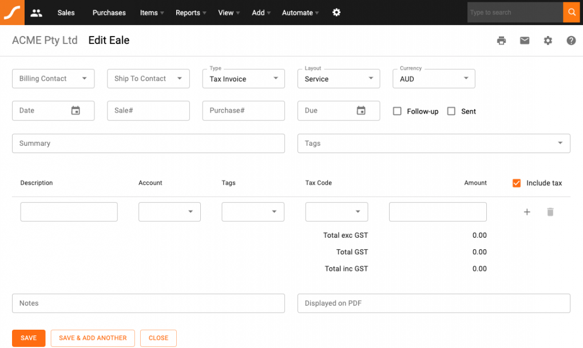Screen dimensions: 583x348
Task: Delete the line item using the trash icon
Action: pos(550,212)
